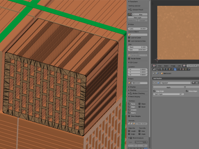Click the BRICK.003 cube icon in Item panel
199x149 pixels.
tap(129, 83)
